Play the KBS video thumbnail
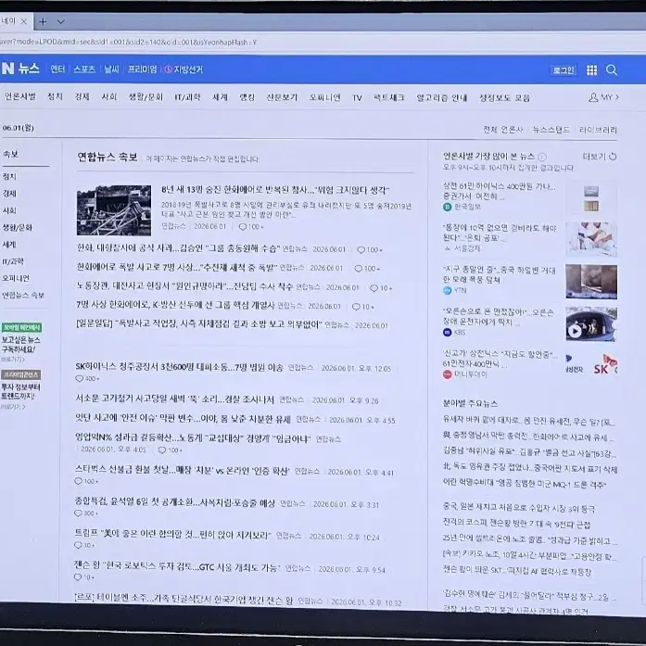 [x=591, y=323]
